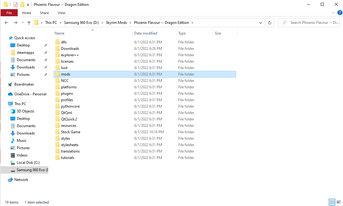
Task: Sort by the Size column header
Action: tap(218, 33)
